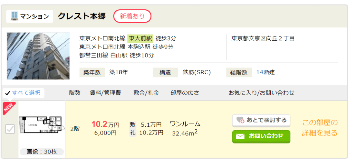
Task: Click the 部屋の広さ column header
Action: (185, 93)
